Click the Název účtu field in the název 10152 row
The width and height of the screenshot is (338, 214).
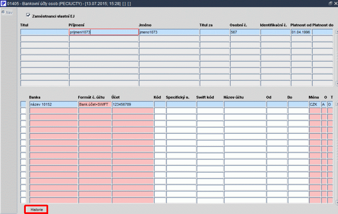pos(245,104)
